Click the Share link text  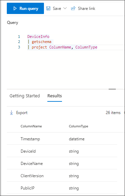point(87,9)
